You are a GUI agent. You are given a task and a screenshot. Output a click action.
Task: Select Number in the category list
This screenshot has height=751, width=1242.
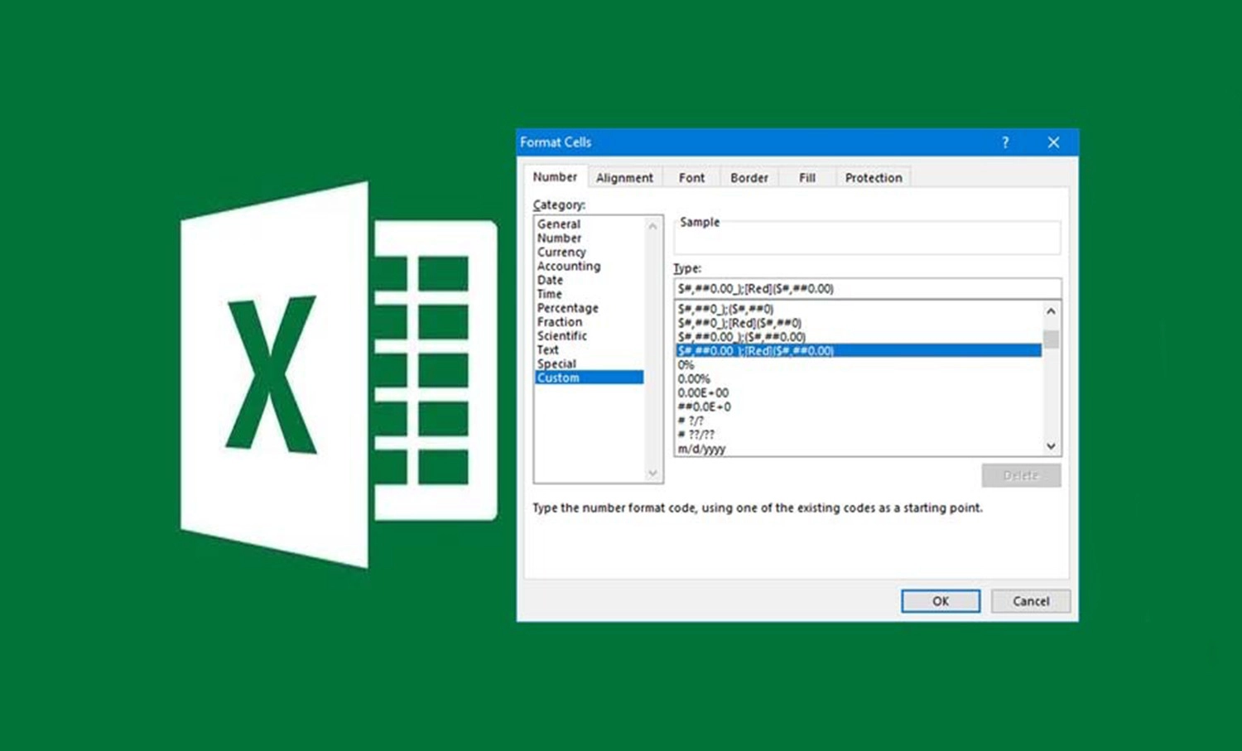coord(560,238)
